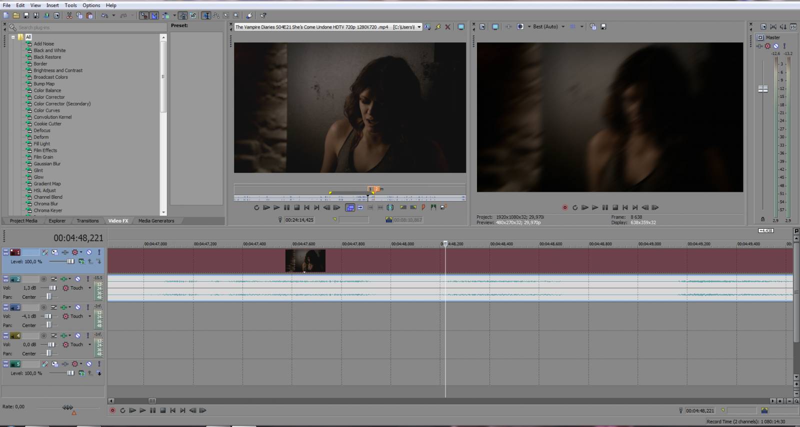Open automation mode dropdown on track 2
The image size is (800, 427).
[x=90, y=288]
